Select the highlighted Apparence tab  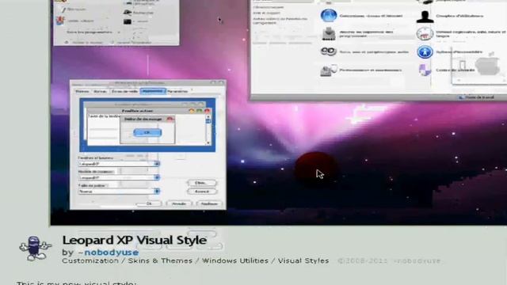click(153, 91)
